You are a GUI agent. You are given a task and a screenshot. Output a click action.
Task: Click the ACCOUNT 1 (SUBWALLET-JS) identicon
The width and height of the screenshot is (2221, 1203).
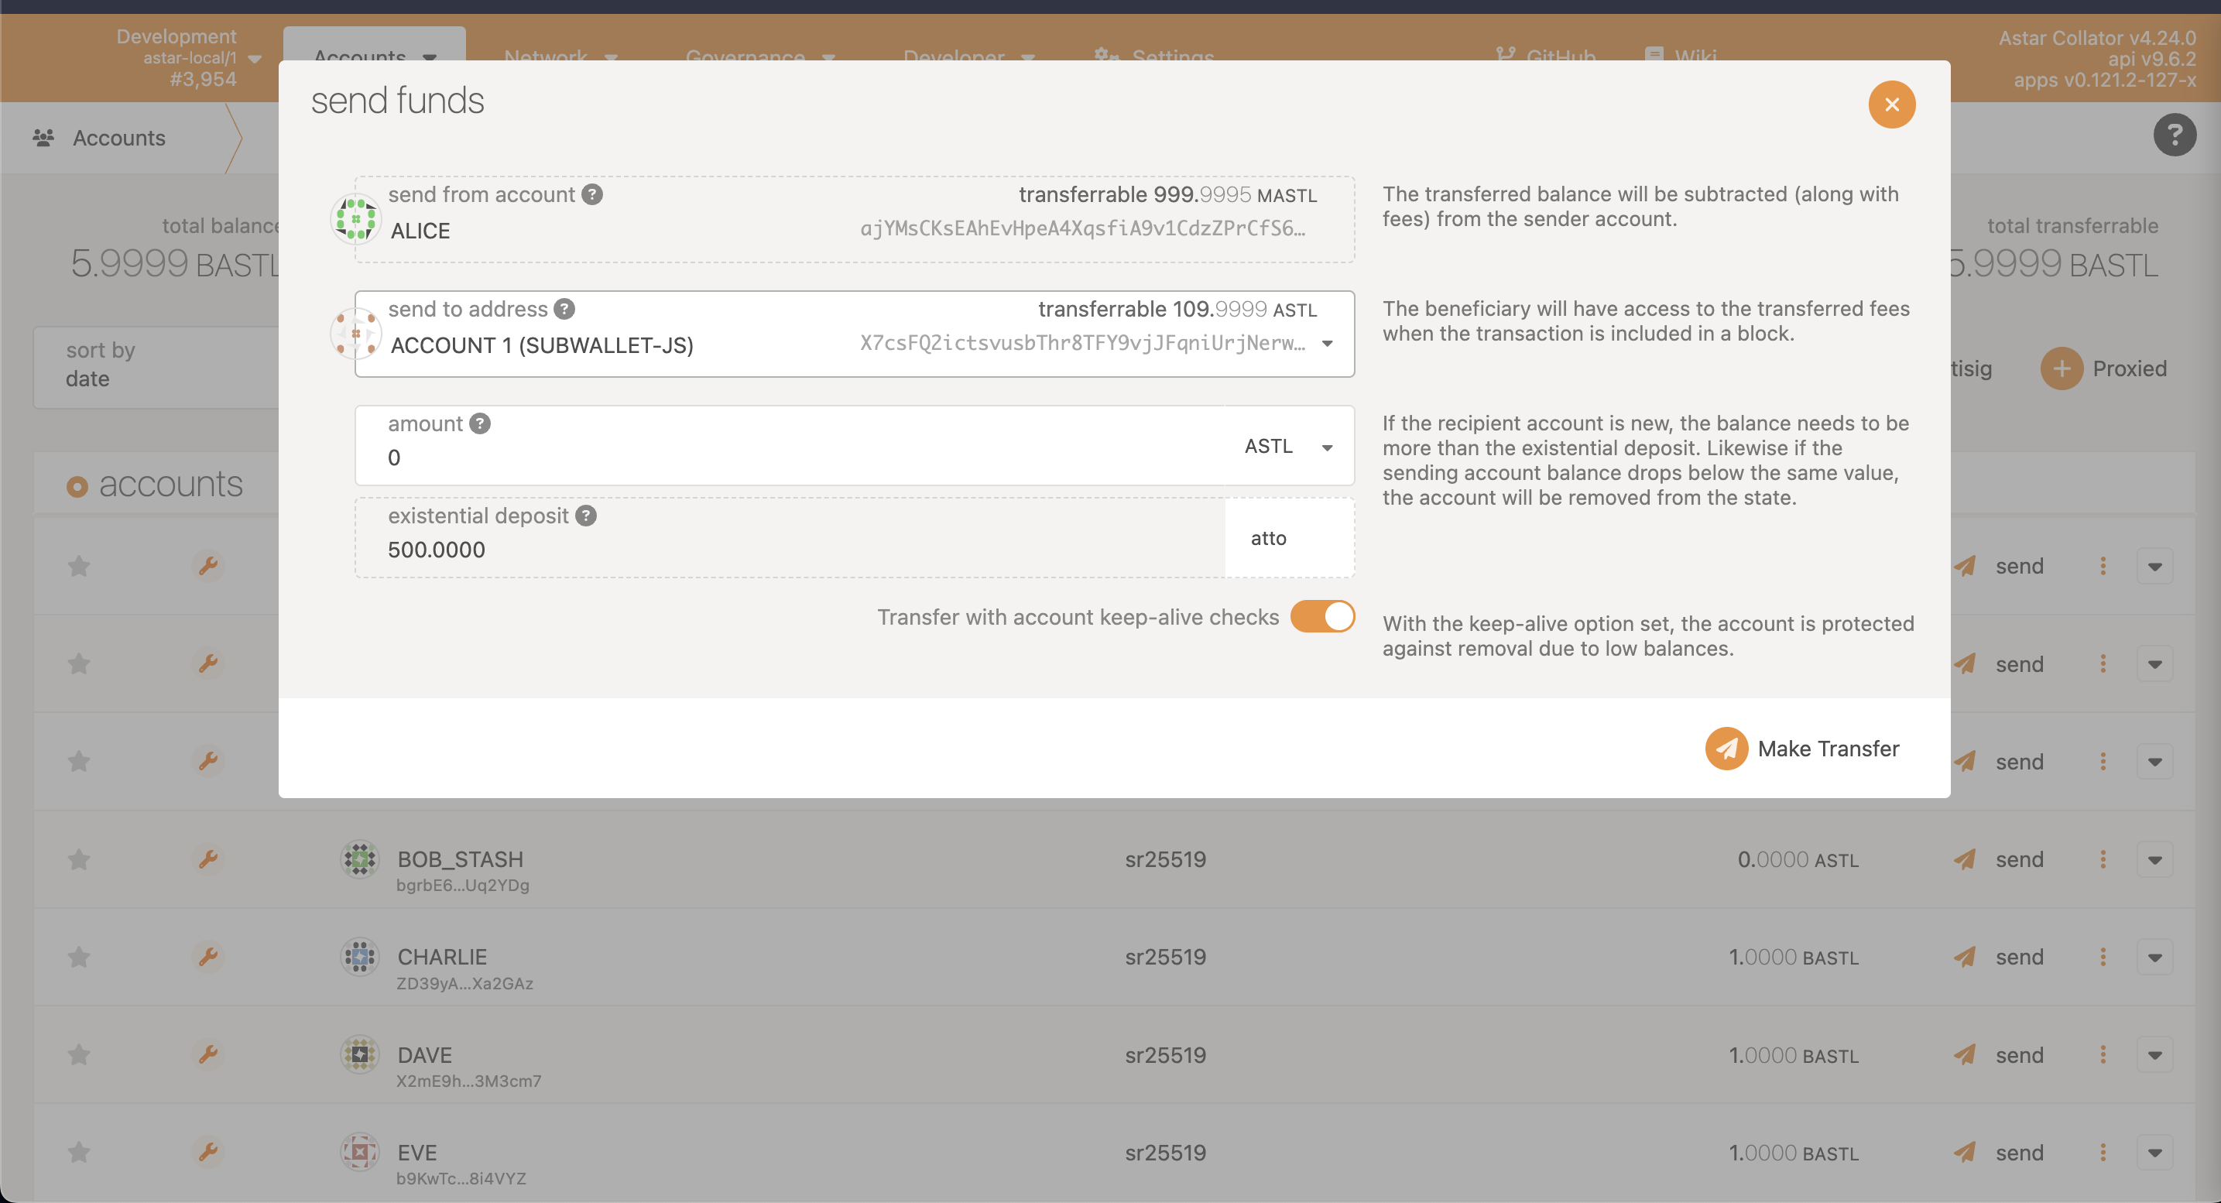click(x=356, y=333)
